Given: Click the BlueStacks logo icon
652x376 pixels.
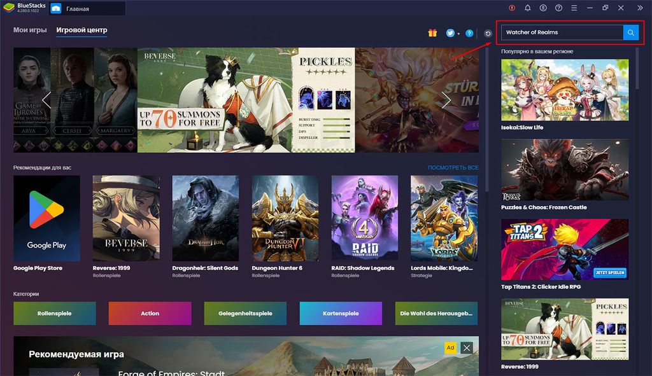Looking at the screenshot, I should coord(8,8).
